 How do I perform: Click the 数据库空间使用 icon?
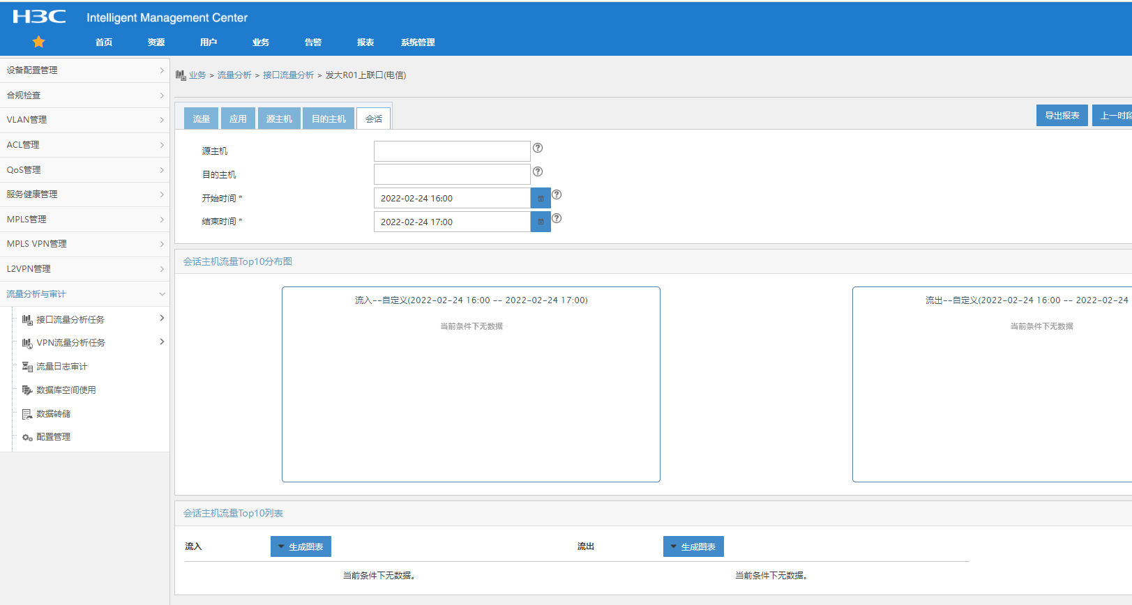pos(27,390)
